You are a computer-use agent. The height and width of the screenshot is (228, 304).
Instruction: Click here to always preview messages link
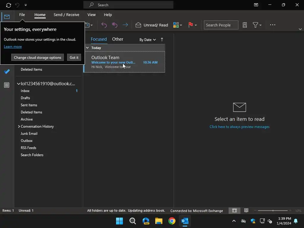[240, 126]
